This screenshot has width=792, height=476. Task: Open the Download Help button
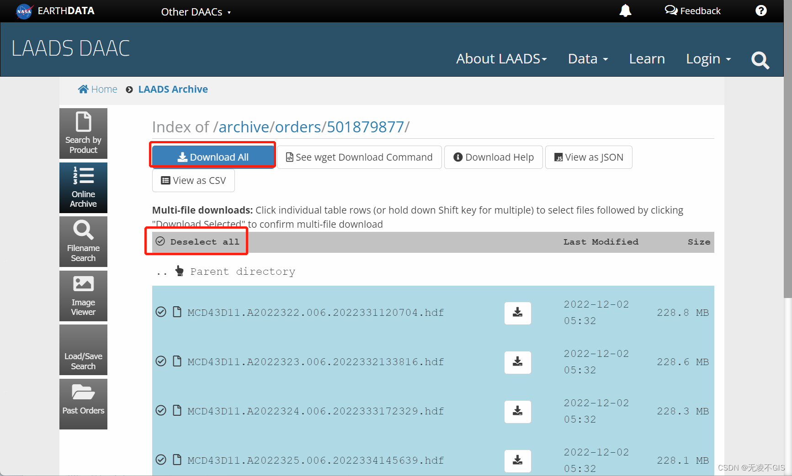(493, 157)
